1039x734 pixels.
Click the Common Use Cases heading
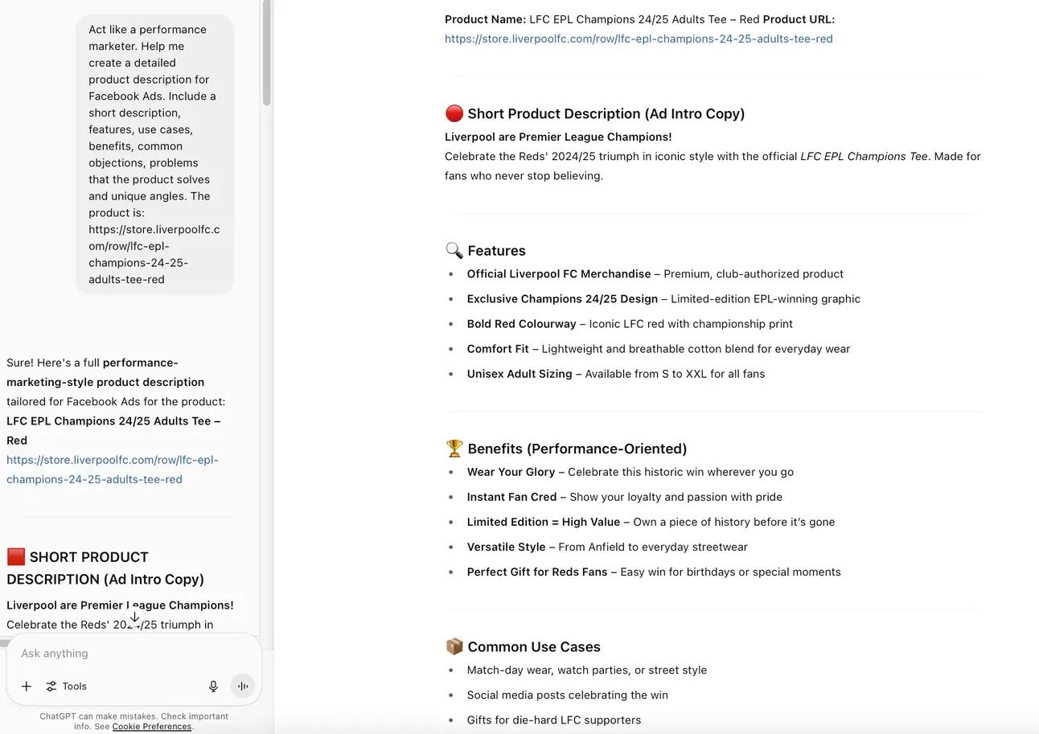click(533, 647)
